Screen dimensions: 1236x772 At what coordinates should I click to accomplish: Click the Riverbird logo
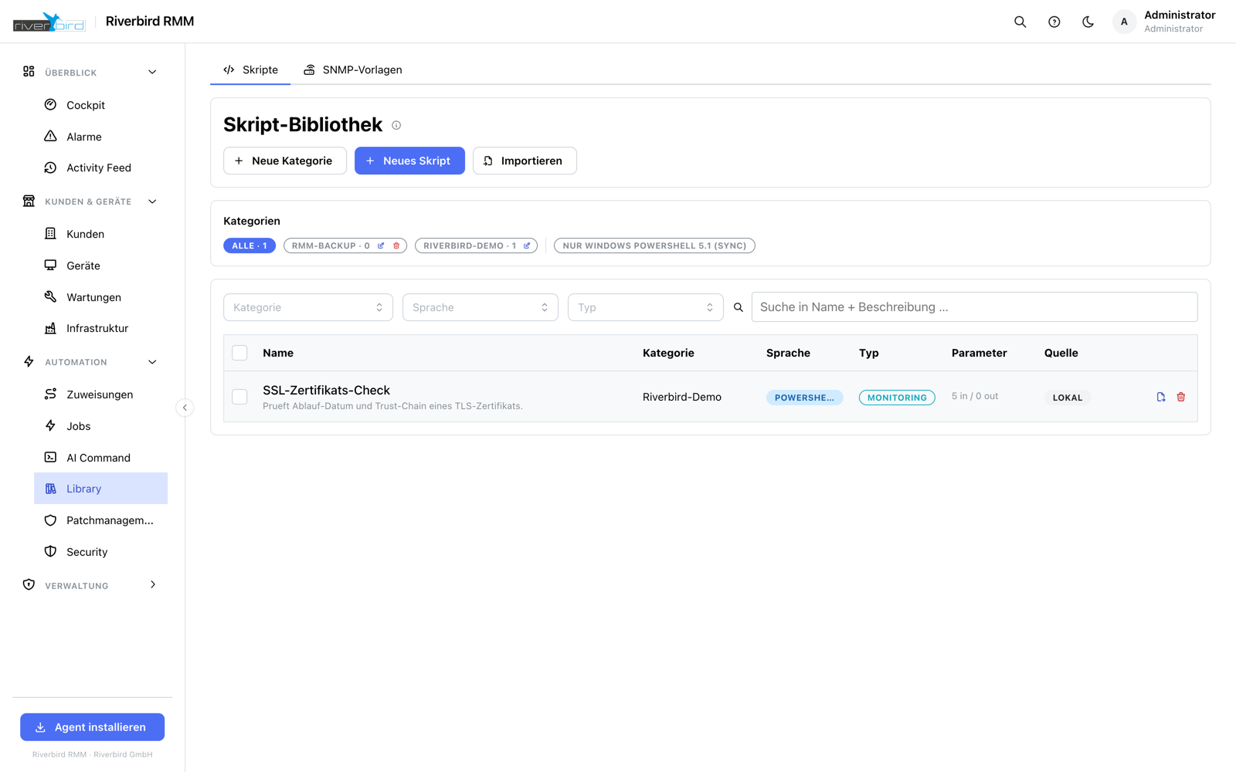49,22
